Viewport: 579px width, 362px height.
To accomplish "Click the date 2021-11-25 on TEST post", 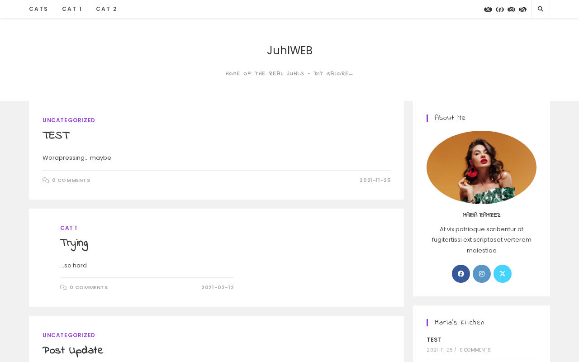I will [x=375, y=180].
